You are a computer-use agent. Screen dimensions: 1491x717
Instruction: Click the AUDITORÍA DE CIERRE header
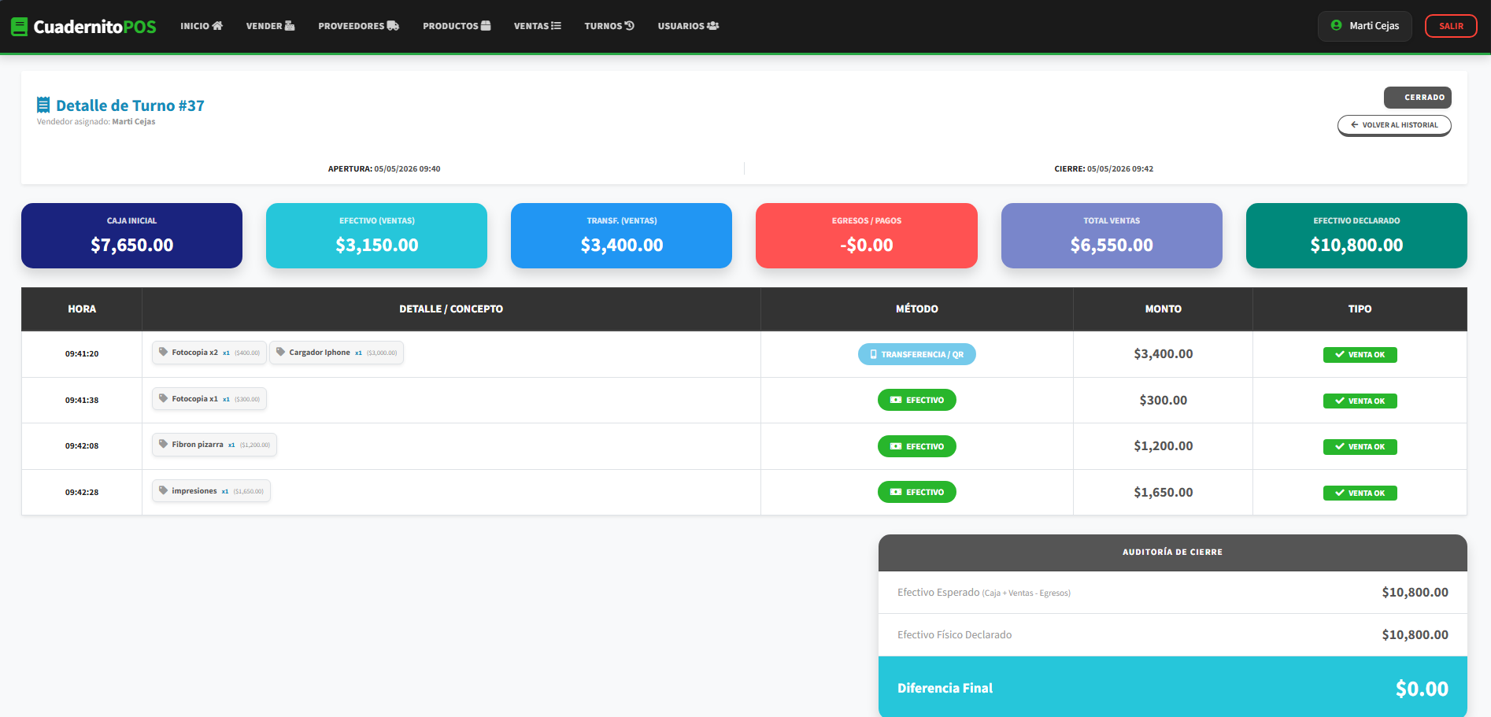coord(1172,553)
